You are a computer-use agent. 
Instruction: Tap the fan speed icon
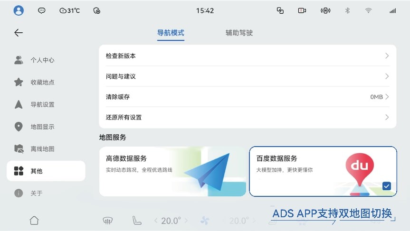click(x=205, y=221)
